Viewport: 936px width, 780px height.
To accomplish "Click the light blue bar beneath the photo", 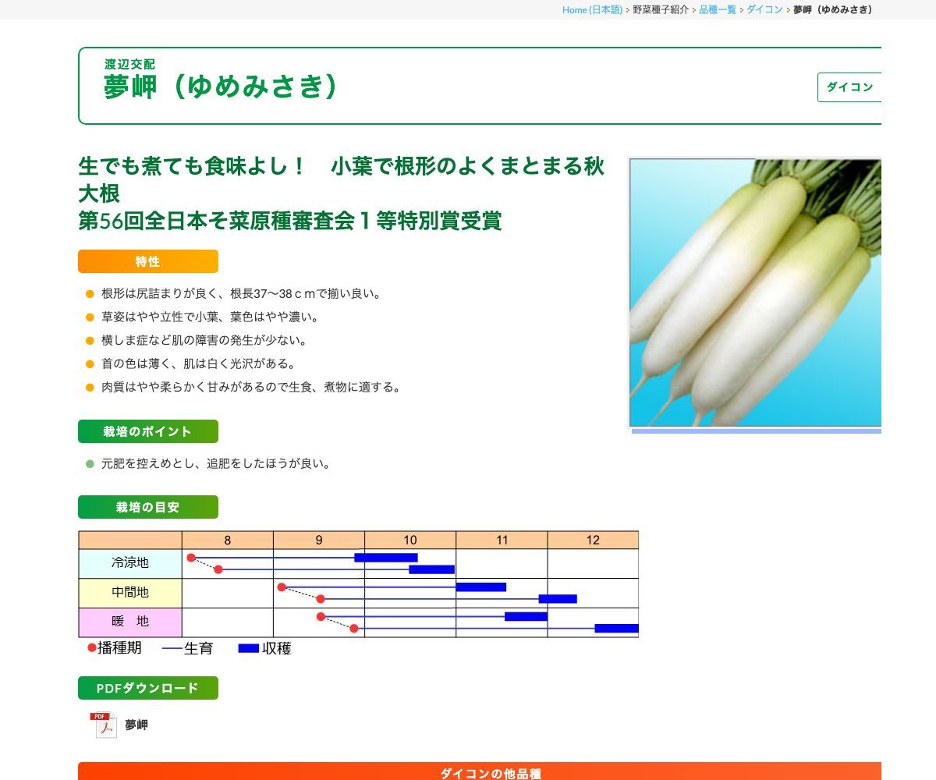I will pos(755,431).
